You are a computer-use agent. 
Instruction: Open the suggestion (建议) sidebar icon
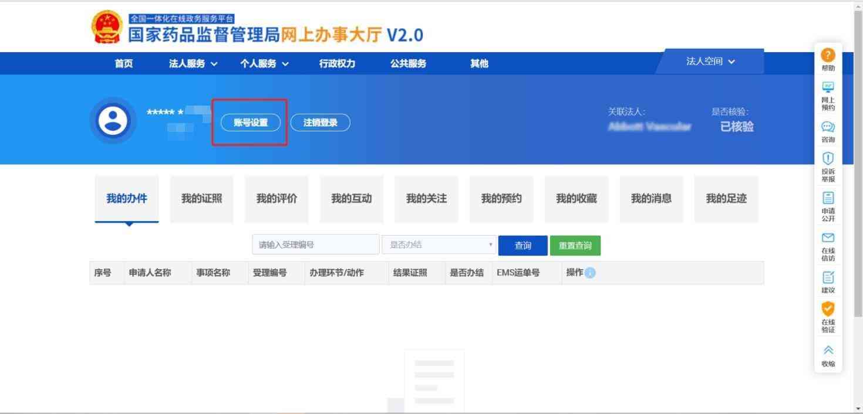tap(828, 277)
